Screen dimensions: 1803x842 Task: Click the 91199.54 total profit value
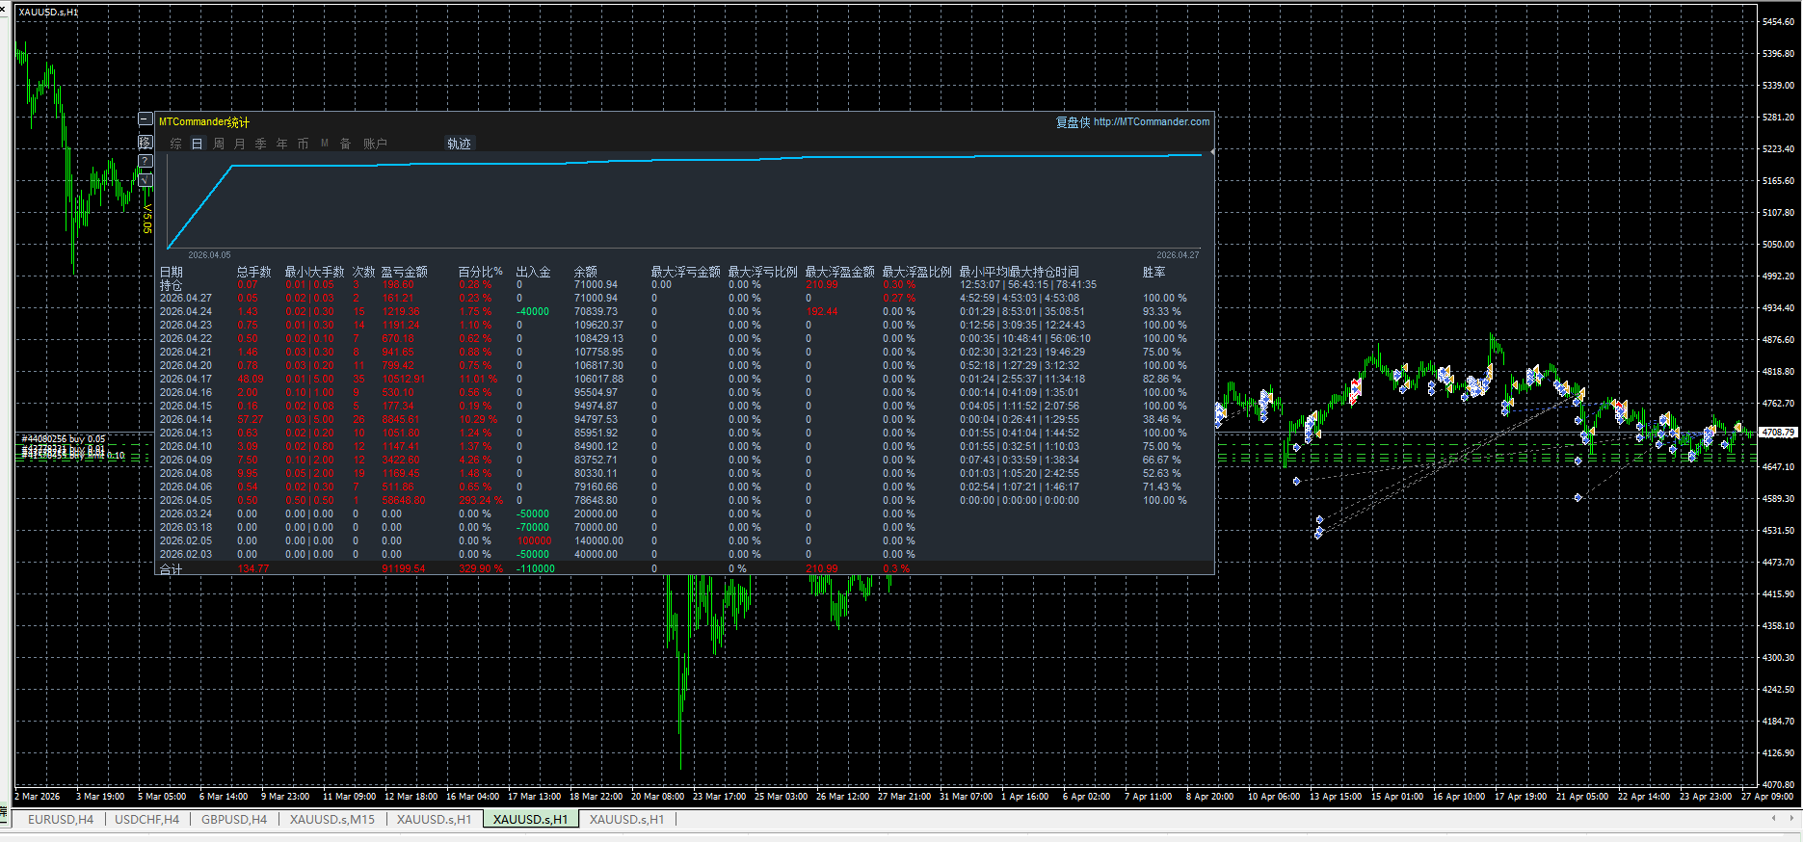(x=404, y=569)
